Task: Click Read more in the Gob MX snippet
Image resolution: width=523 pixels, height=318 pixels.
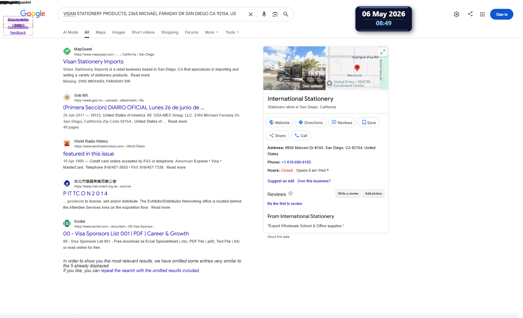Action: (177, 121)
